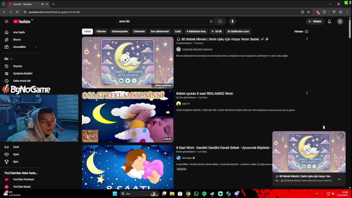Submit search with the magnifier button
352x198 pixels.
point(220,21)
